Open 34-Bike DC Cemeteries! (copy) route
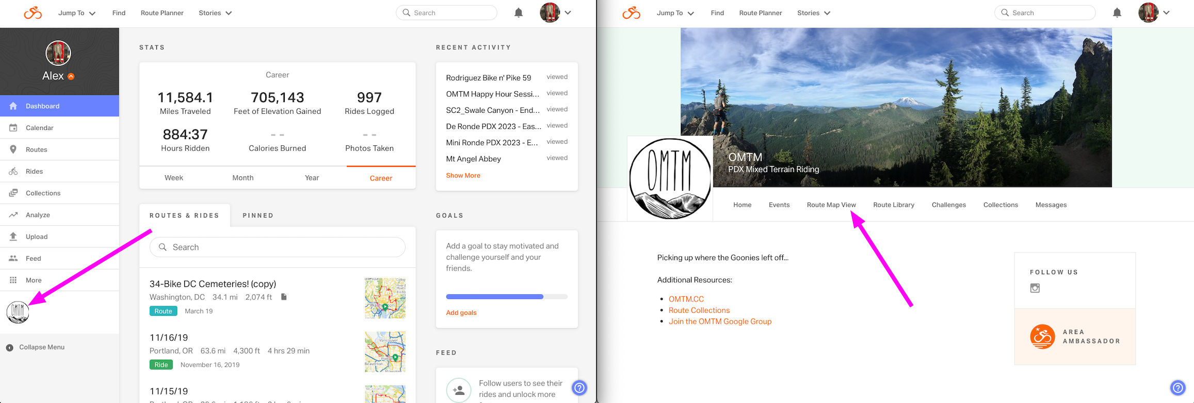Screen dimensions: 1194x403 click(213, 284)
